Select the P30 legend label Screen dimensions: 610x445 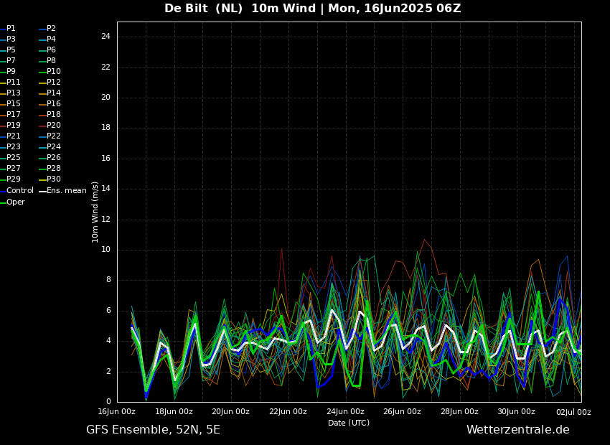53,179
